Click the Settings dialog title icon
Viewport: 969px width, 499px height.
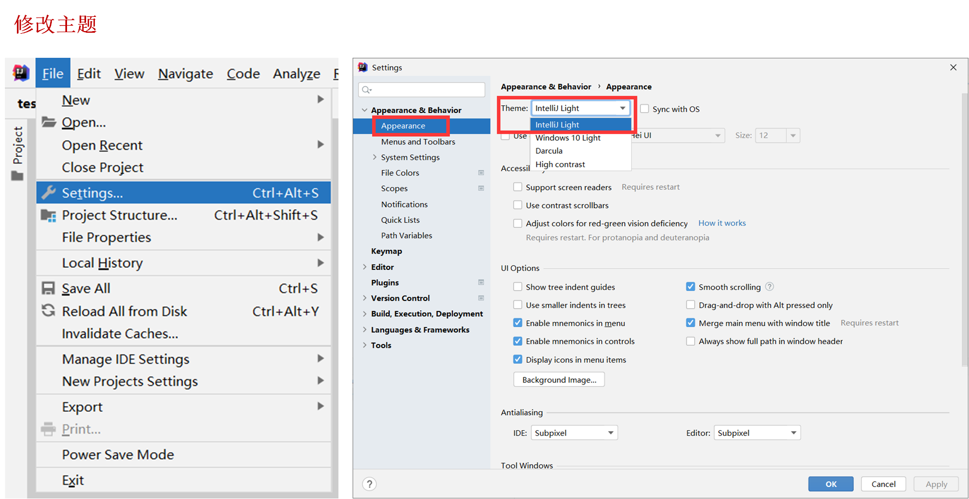363,67
